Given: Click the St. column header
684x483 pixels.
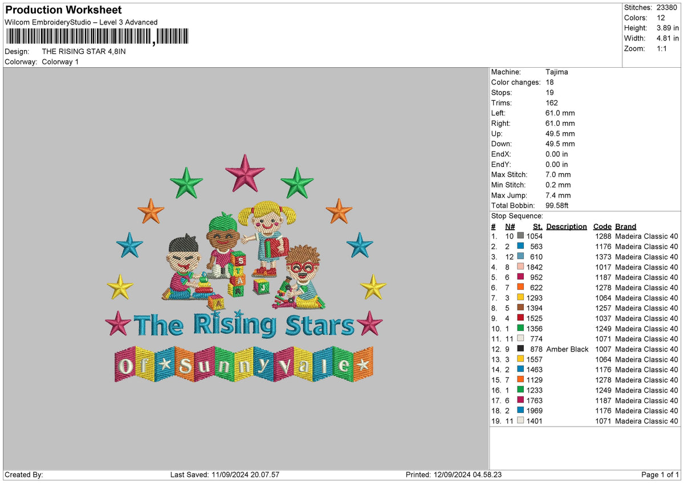Looking at the screenshot, I should (536, 227).
